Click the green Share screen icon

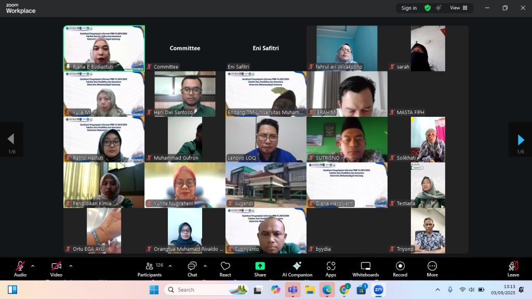click(260, 266)
